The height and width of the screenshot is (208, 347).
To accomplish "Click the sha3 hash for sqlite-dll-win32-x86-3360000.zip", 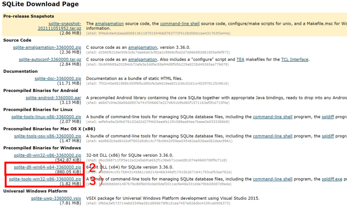I will click(x=157, y=160).
